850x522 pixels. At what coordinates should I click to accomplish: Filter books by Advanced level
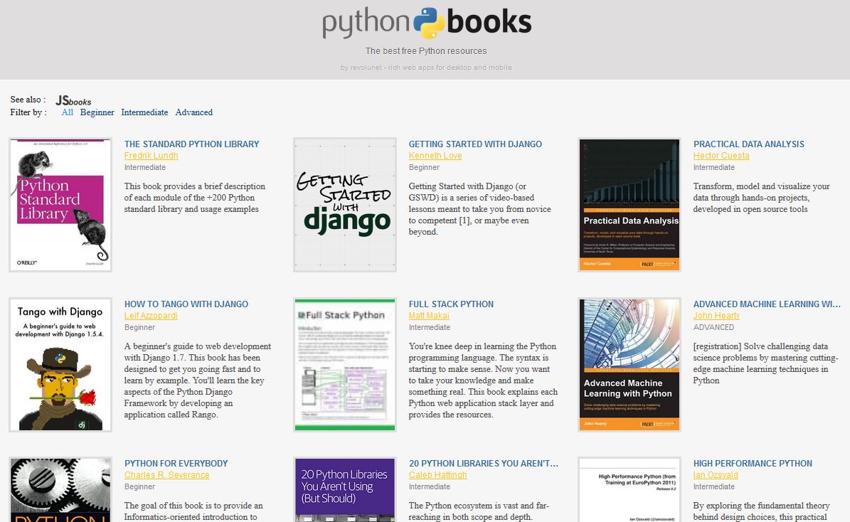click(x=193, y=112)
